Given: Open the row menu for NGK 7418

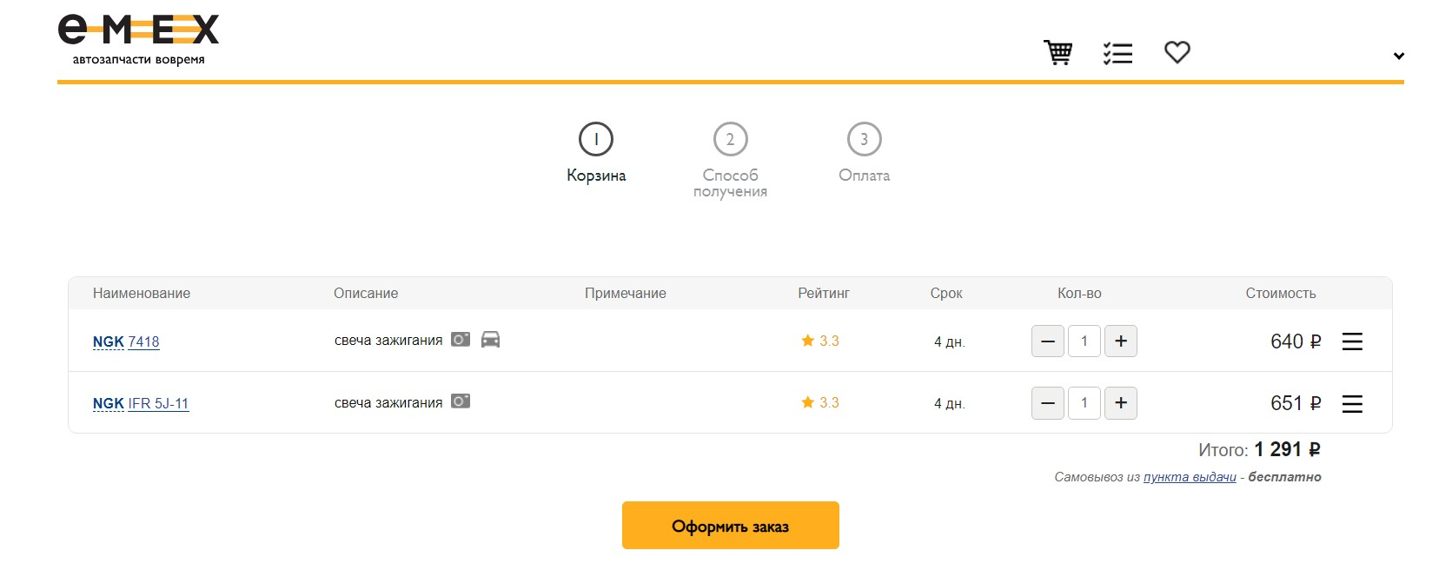Looking at the screenshot, I should [x=1352, y=341].
